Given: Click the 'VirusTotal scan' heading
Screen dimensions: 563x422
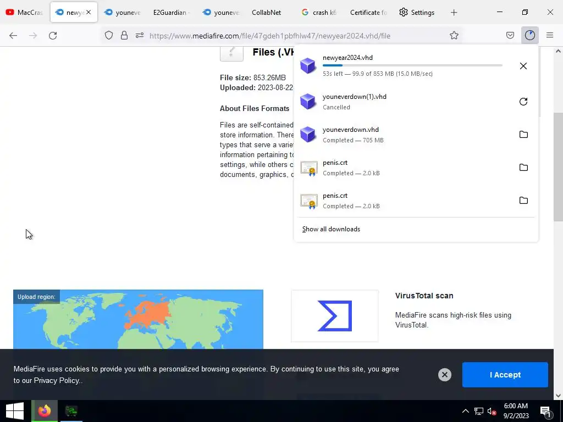Looking at the screenshot, I should pos(424,296).
